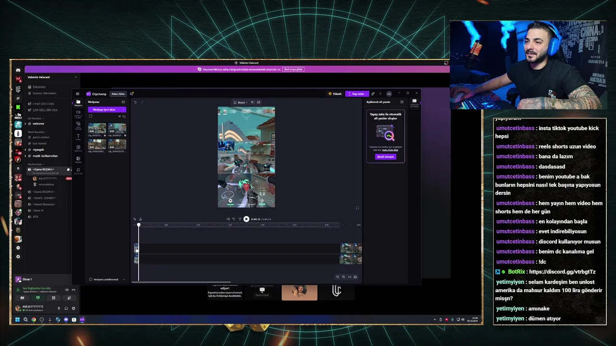Redo the last edit in Clipchamp

[142, 102]
